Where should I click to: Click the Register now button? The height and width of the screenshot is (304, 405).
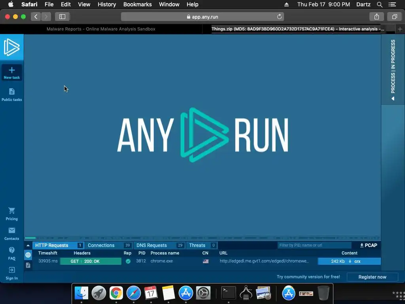[372, 277]
